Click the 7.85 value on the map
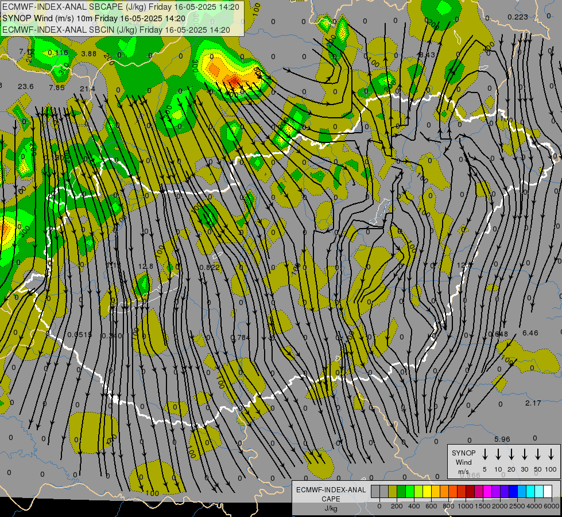The image size is (562, 517). pyautogui.click(x=57, y=87)
